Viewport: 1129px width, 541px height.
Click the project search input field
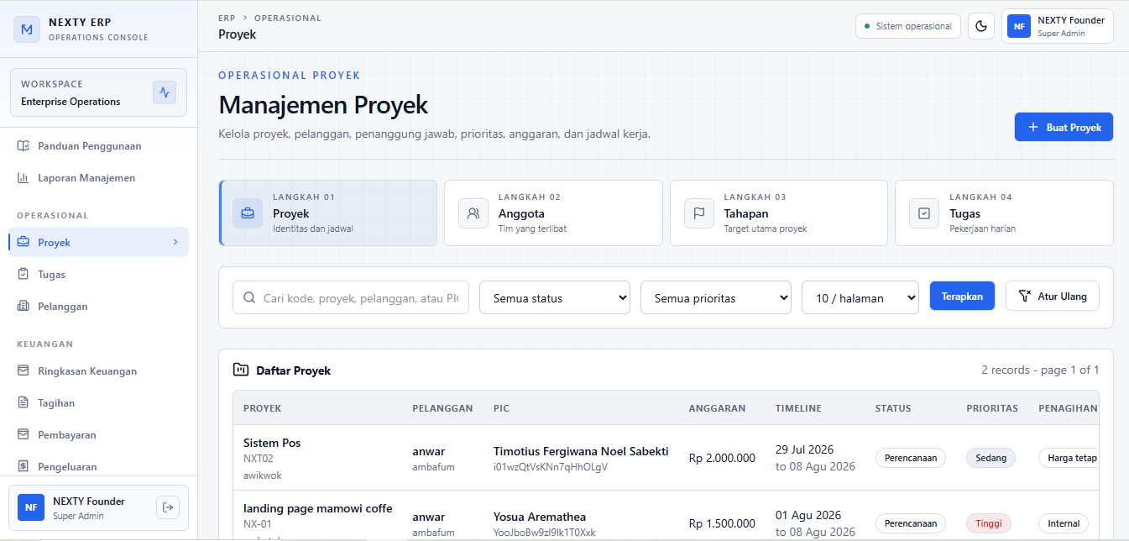click(x=351, y=297)
